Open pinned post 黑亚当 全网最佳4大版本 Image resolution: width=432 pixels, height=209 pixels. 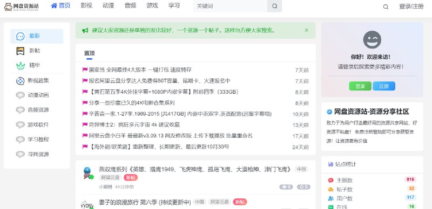[x=140, y=70]
